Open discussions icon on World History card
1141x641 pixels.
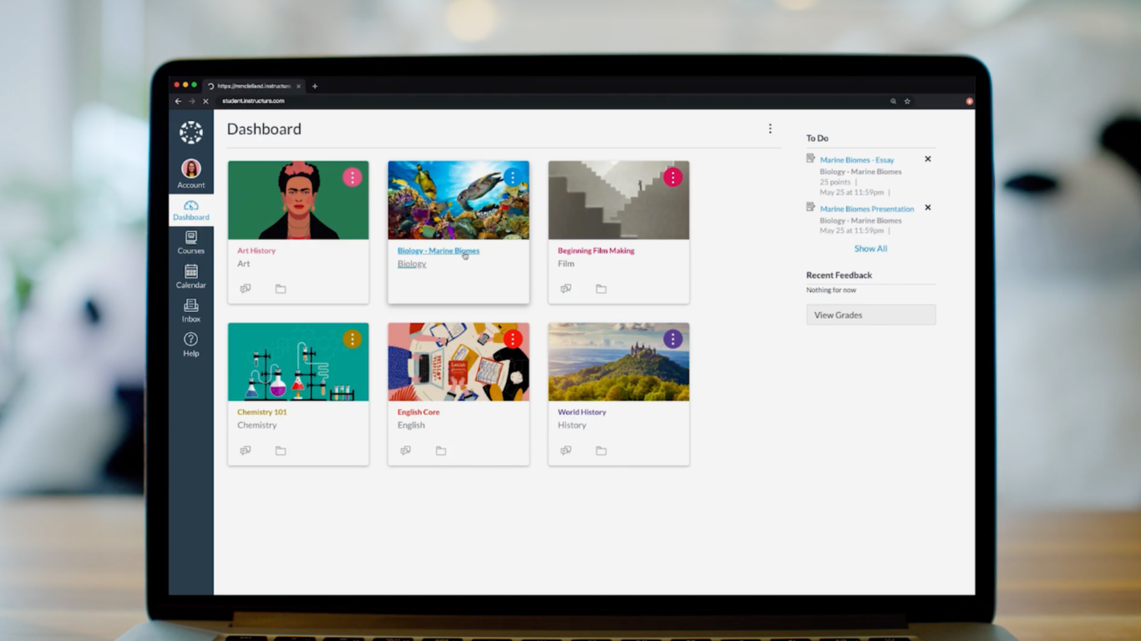566,450
